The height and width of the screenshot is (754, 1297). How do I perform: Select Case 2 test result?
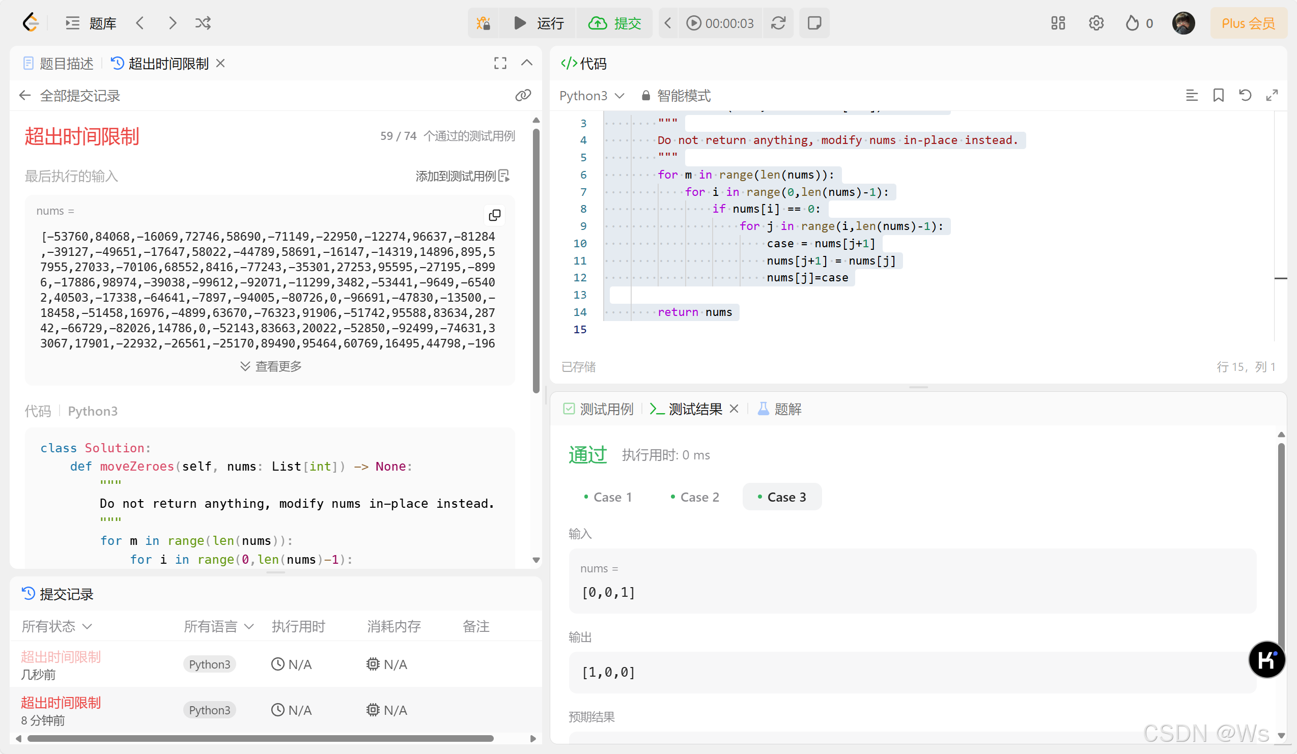pyautogui.click(x=694, y=497)
